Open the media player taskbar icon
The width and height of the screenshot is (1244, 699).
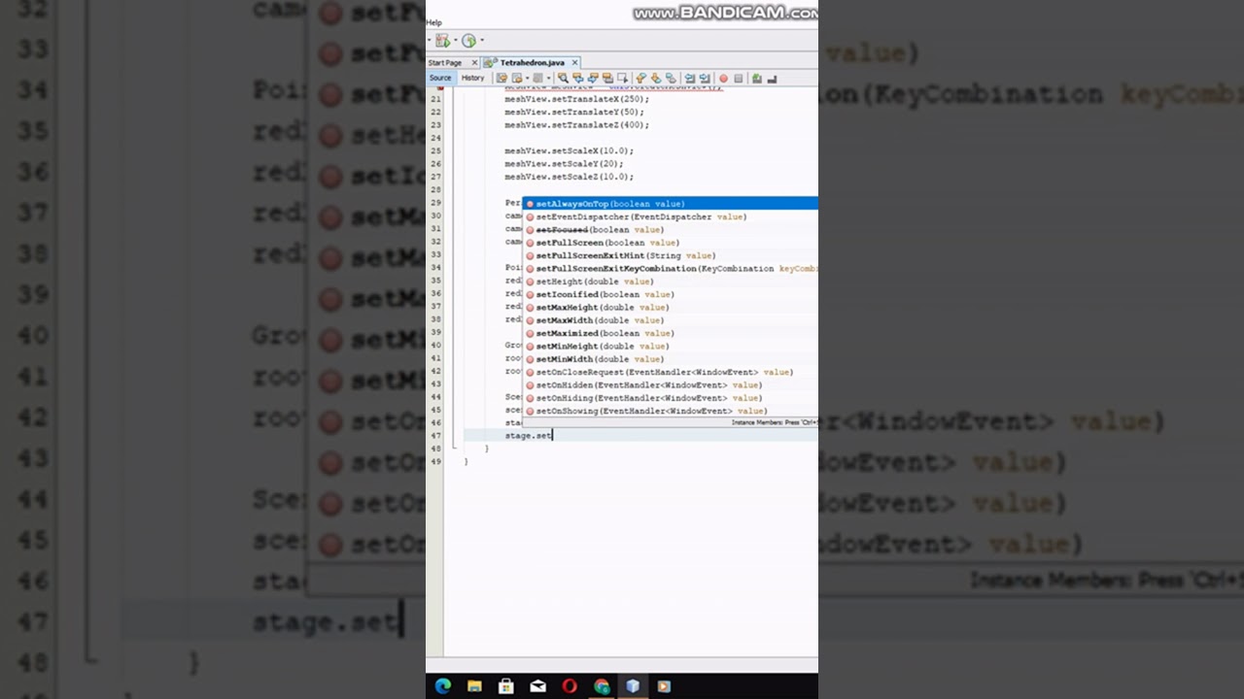[664, 686]
